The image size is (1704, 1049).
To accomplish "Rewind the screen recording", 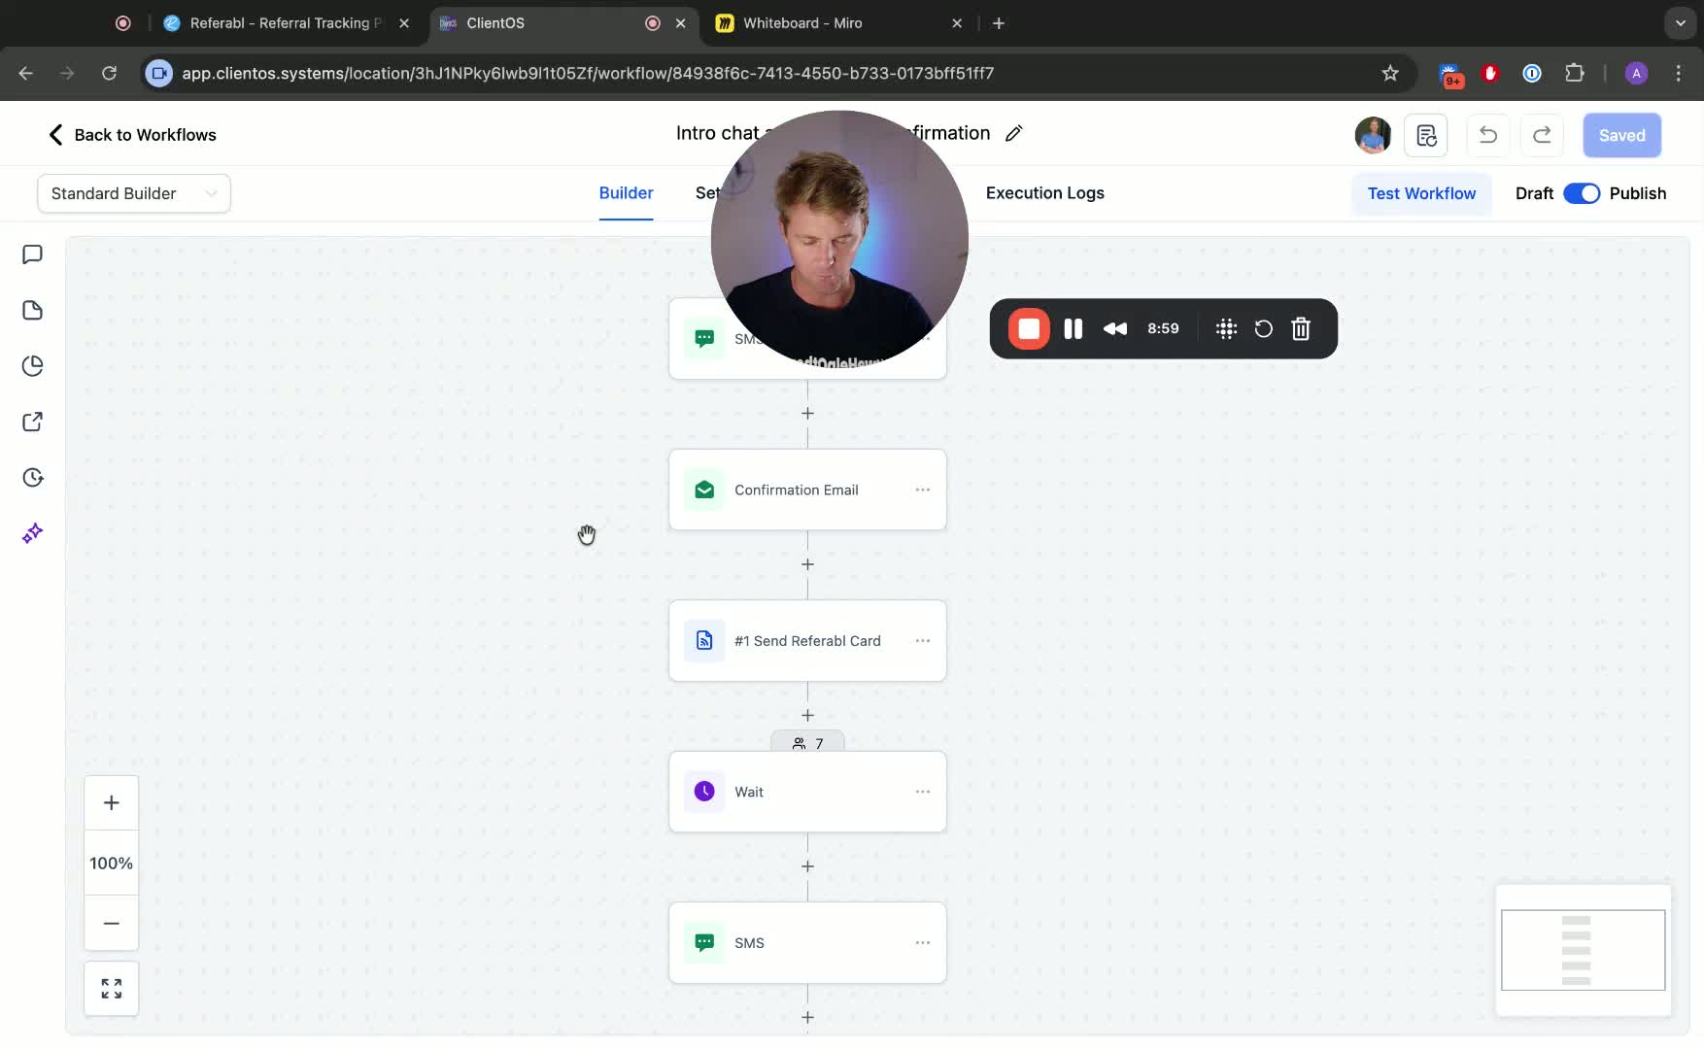I will tap(1115, 329).
